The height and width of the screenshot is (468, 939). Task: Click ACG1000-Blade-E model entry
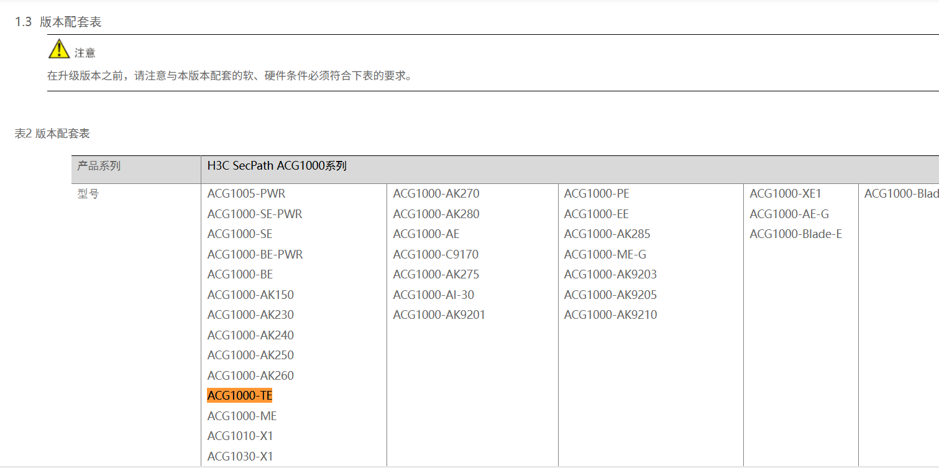point(796,234)
